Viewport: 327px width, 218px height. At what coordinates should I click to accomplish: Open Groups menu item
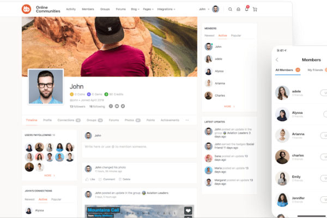coord(105,9)
